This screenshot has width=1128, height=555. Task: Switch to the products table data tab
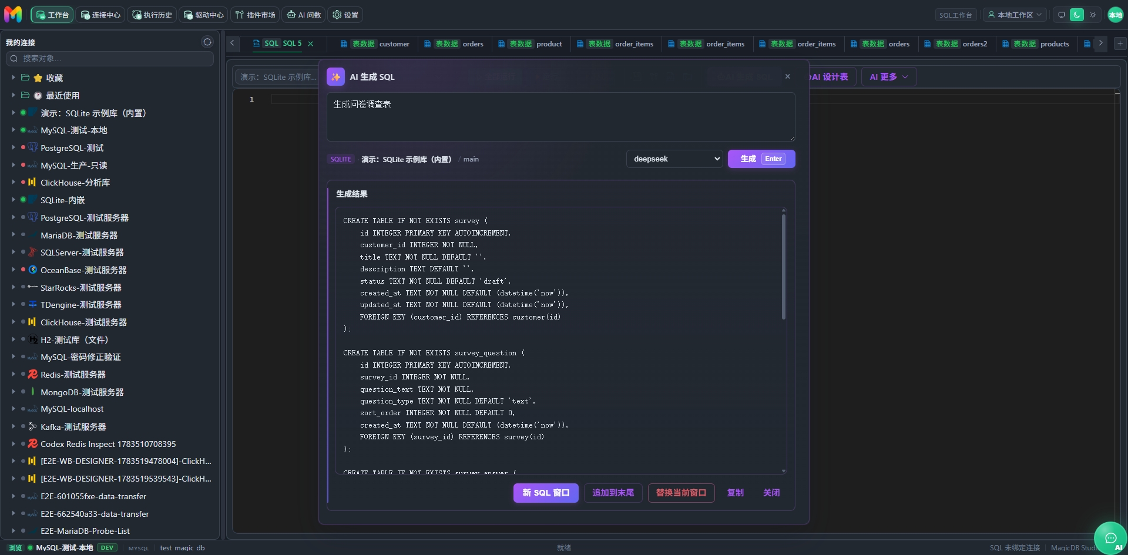[x=1036, y=43]
